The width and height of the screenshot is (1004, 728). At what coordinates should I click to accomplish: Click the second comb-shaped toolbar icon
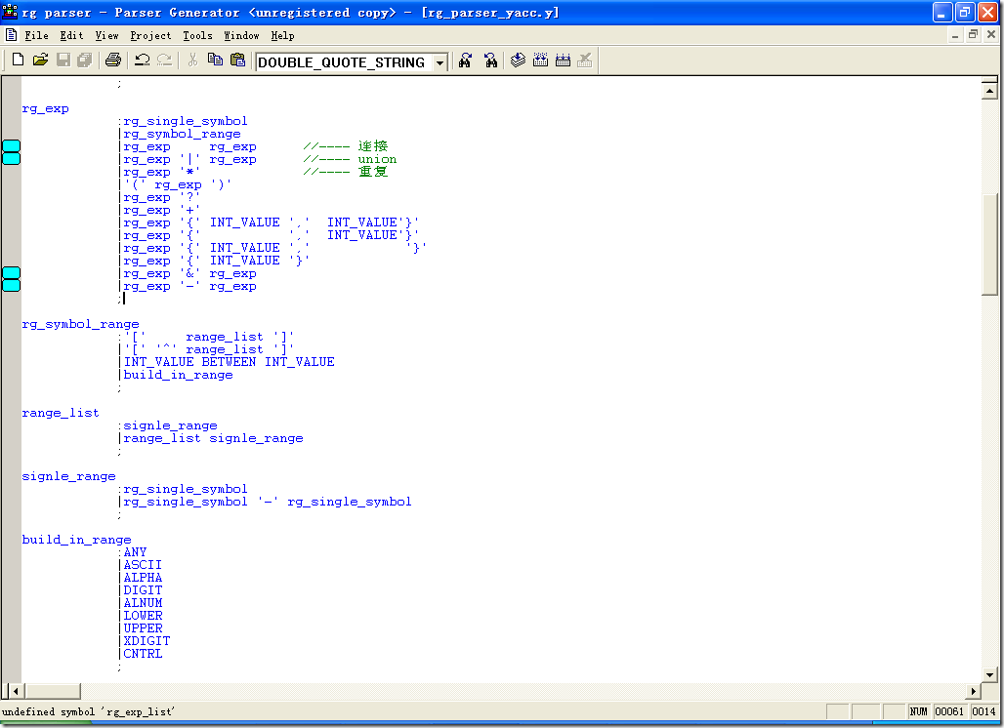pyautogui.click(x=563, y=61)
